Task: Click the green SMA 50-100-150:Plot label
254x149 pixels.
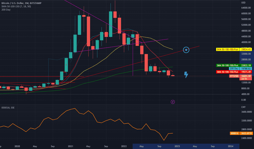Action: 228,65
